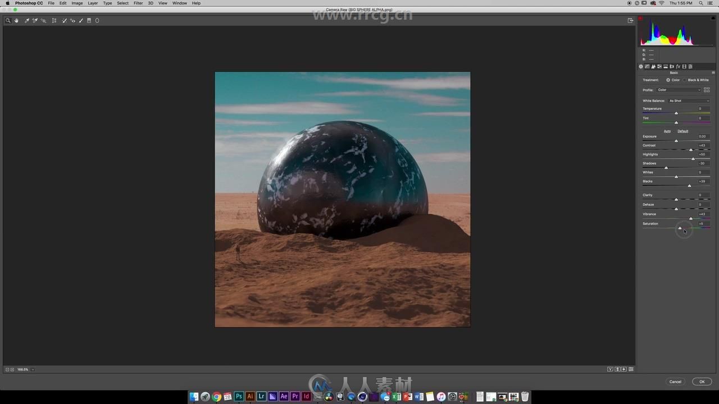Click the Tint slider handle
The height and width of the screenshot is (404, 719).
pyautogui.click(x=676, y=122)
